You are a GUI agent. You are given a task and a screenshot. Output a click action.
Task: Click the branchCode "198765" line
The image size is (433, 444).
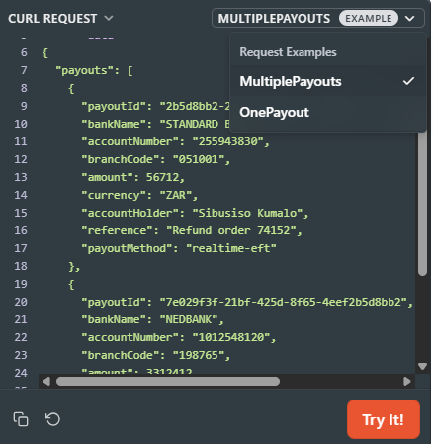(x=156, y=355)
